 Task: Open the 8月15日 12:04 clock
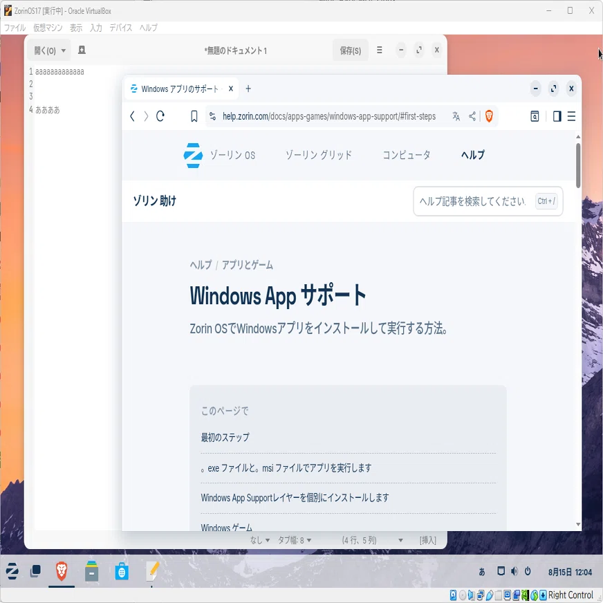(x=570, y=572)
